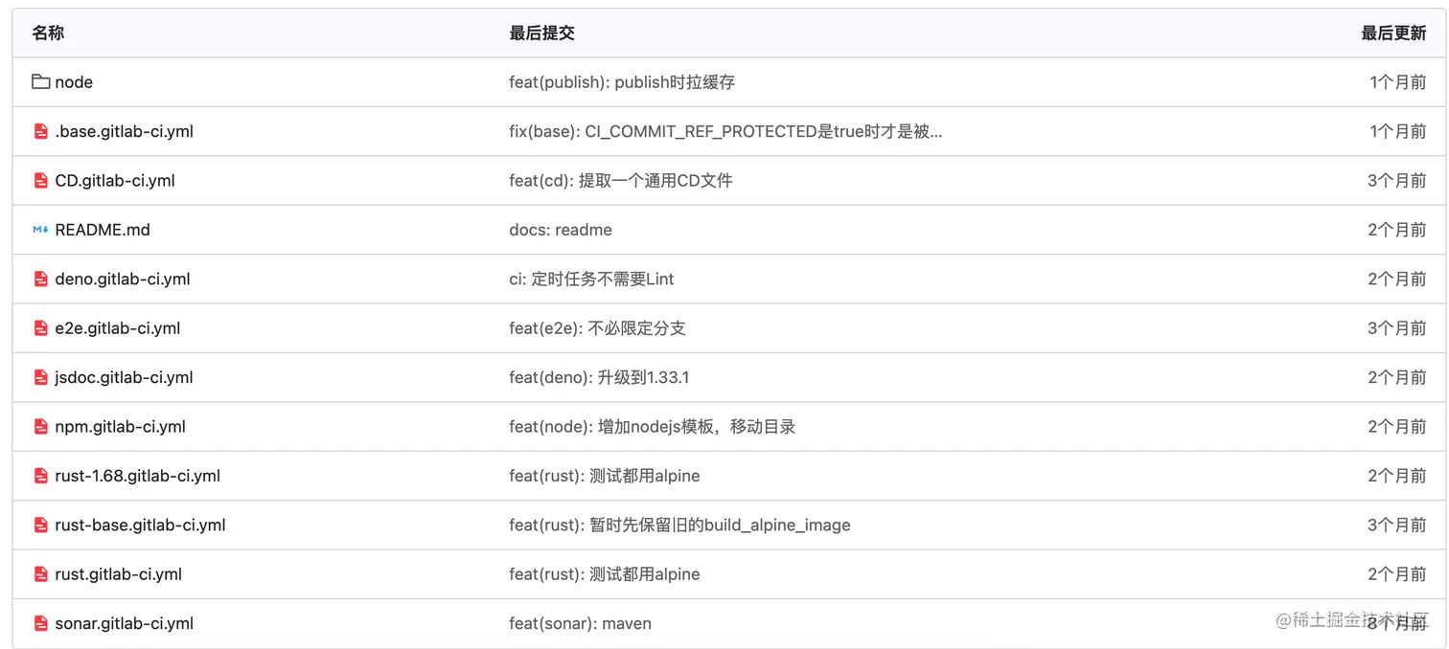
Task: View commit 'feat(node): 增加nodejs模板，移动目录'
Action: pyautogui.click(x=653, y=427)
